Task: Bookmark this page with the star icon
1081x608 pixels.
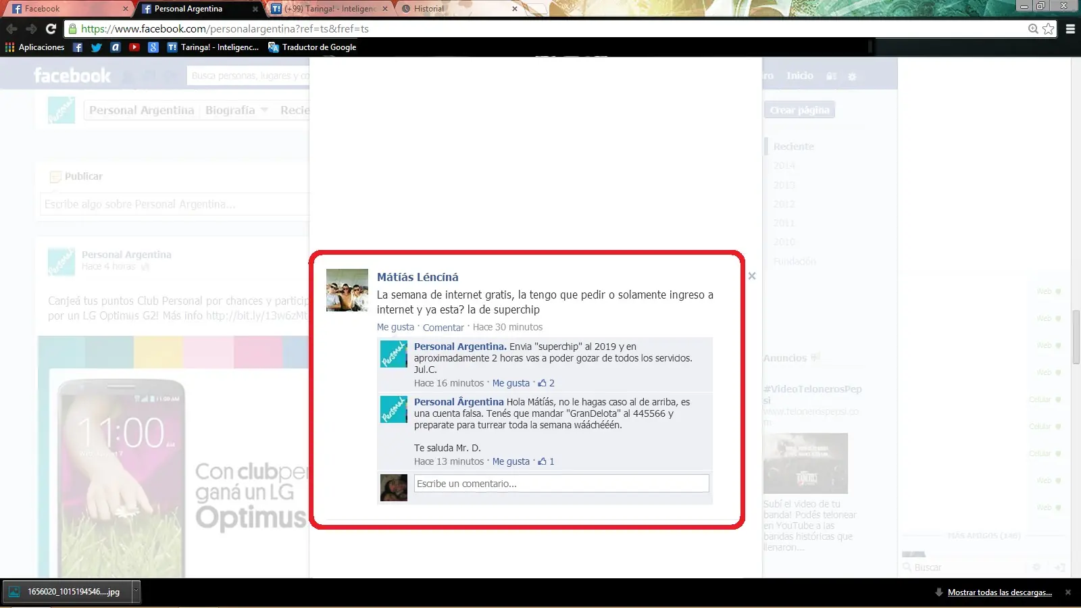Action: [x=1048, y=29]
